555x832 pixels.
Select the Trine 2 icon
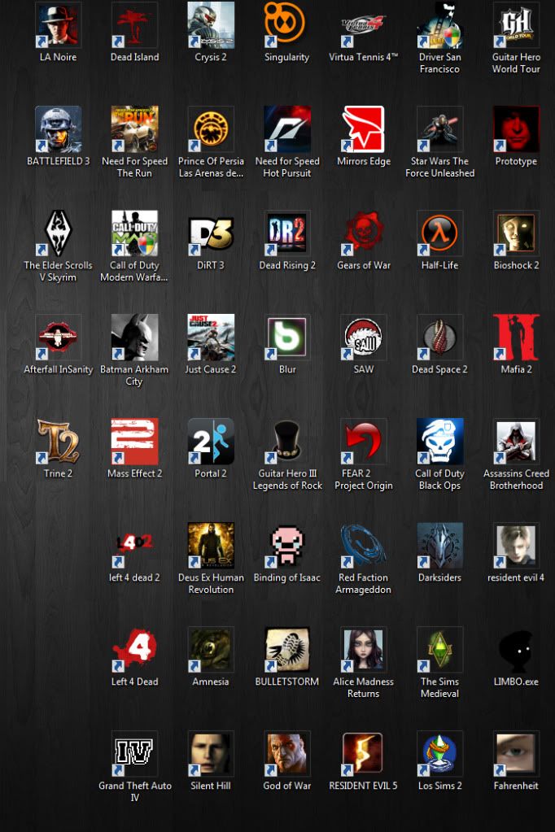pyautogui.click(x=58, y=441)
